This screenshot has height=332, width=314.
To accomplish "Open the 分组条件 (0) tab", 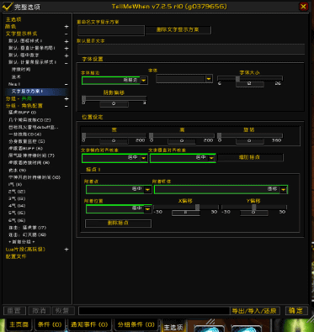I will point(136,324).
